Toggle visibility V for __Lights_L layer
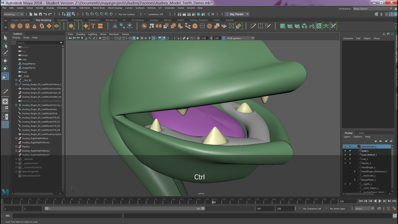 pos(345,184)
